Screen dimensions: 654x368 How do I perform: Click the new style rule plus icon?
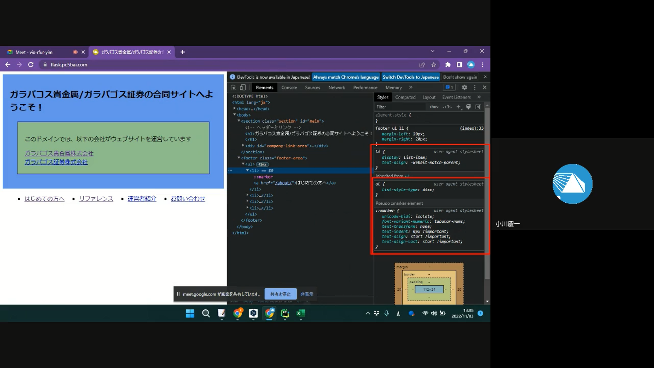pyautogui.click(x=458, y=107)
